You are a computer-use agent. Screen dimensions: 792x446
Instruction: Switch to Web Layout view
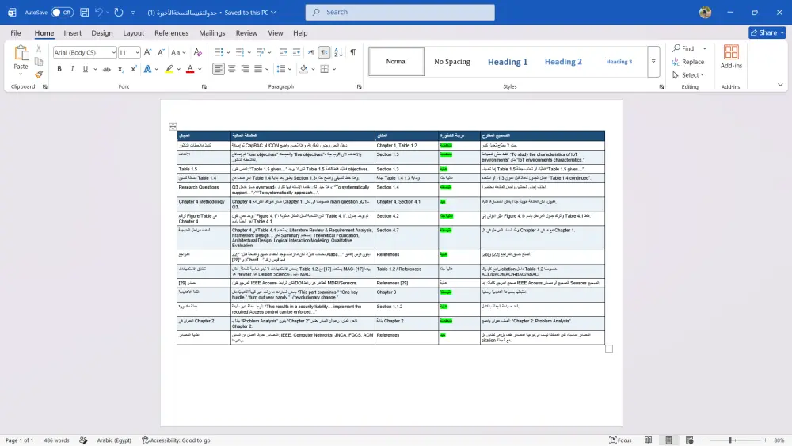tap(690, 440)
